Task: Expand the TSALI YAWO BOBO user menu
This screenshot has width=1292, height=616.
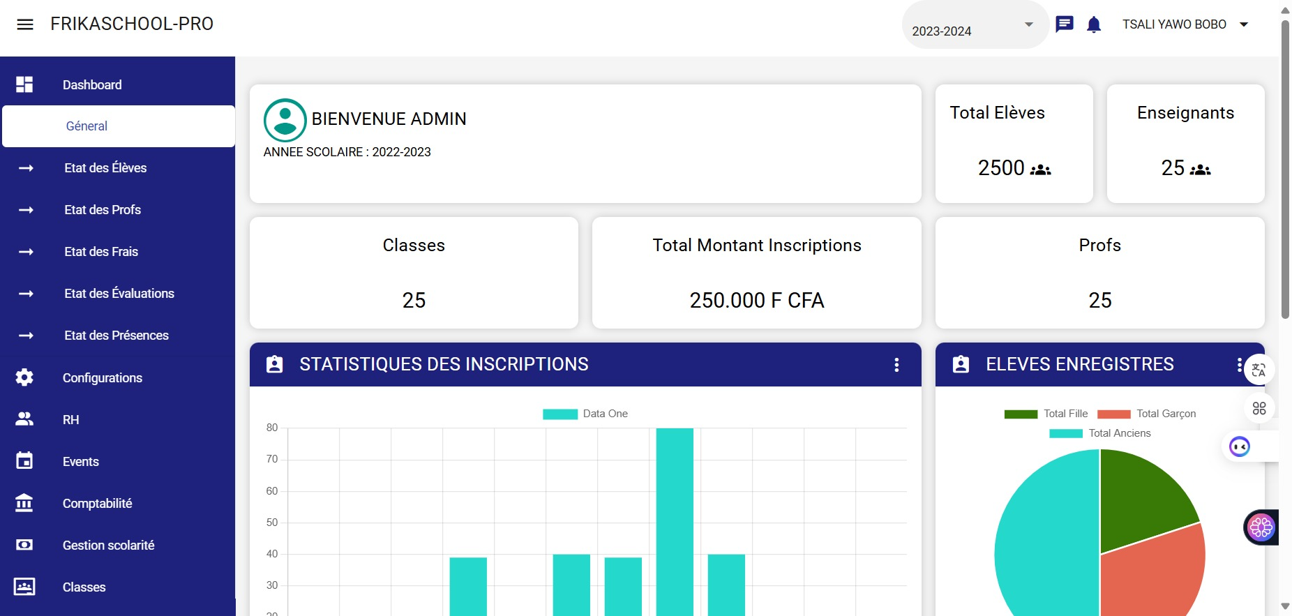Action: point(1185,24)
